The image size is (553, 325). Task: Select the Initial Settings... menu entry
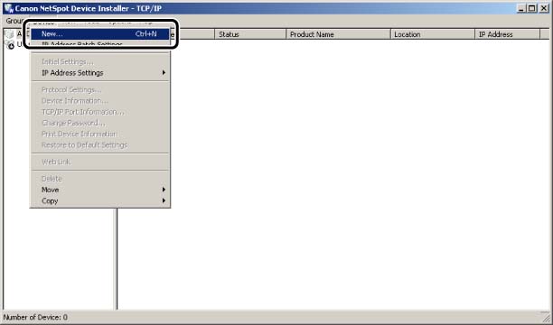pos(100,61)
